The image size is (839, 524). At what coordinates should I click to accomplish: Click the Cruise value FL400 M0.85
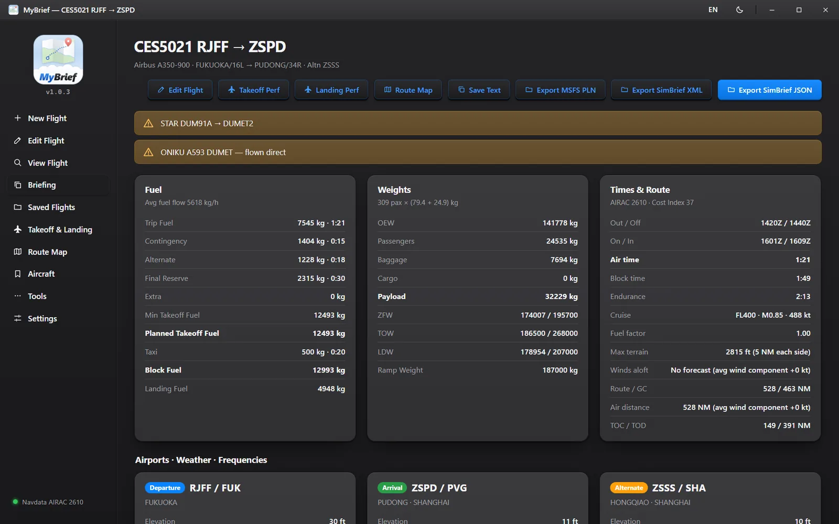click(x=773, y=315)
